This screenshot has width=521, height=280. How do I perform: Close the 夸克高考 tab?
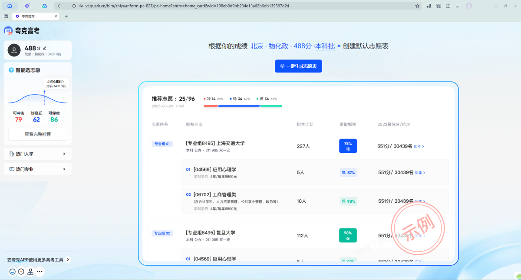click(x=56, y=16)
